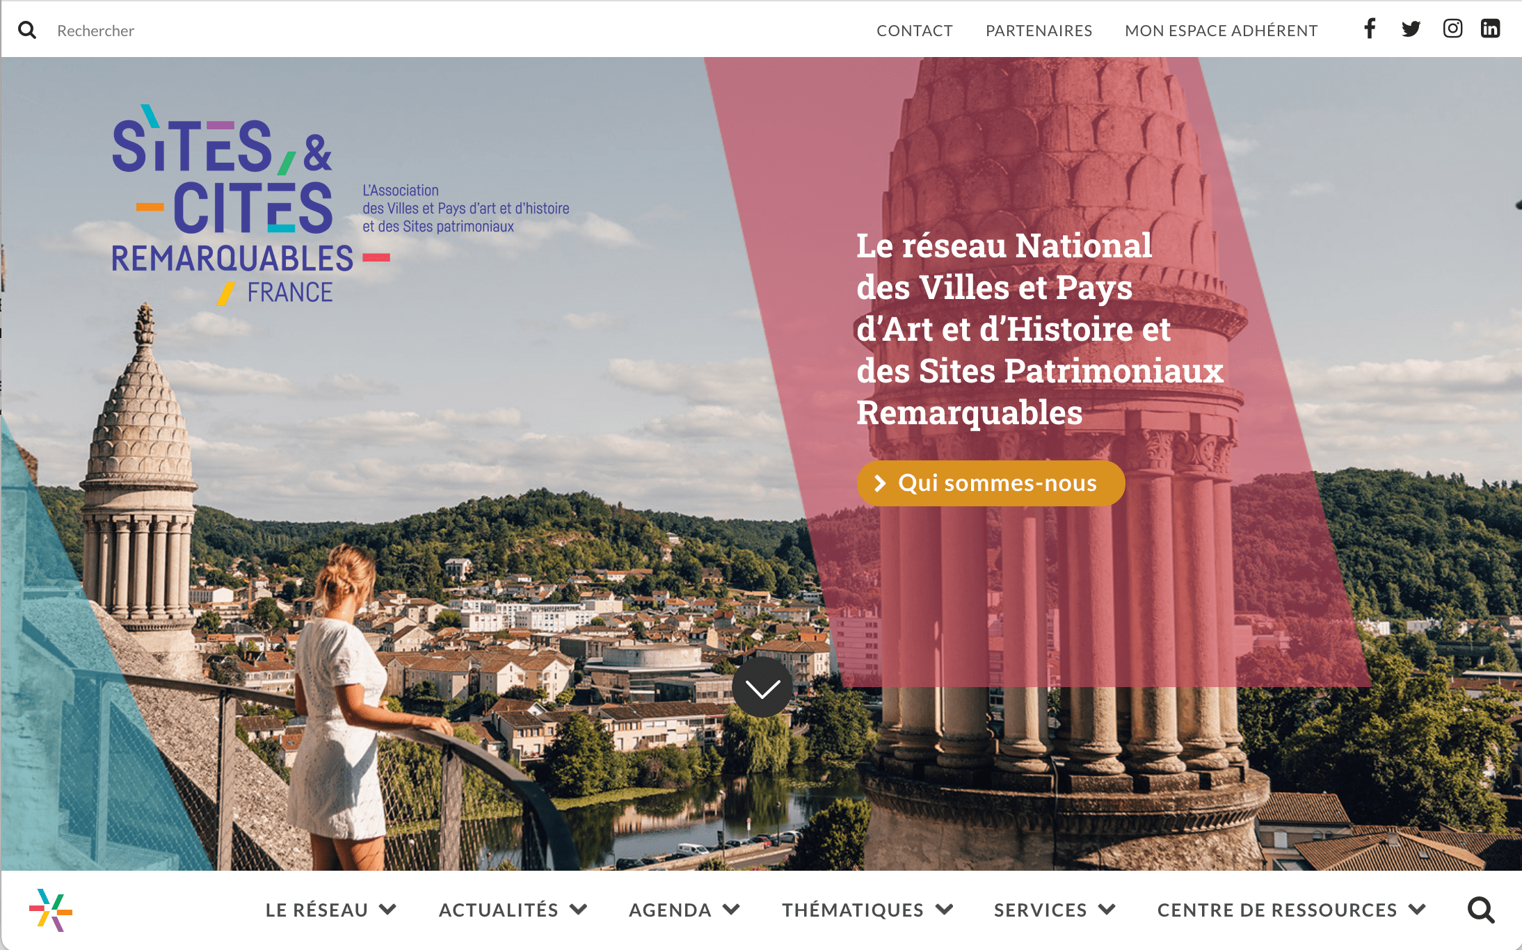
Task: Click the colorful star logo in bottom bar
Action: pyautogui.click(x=51, y=910)
